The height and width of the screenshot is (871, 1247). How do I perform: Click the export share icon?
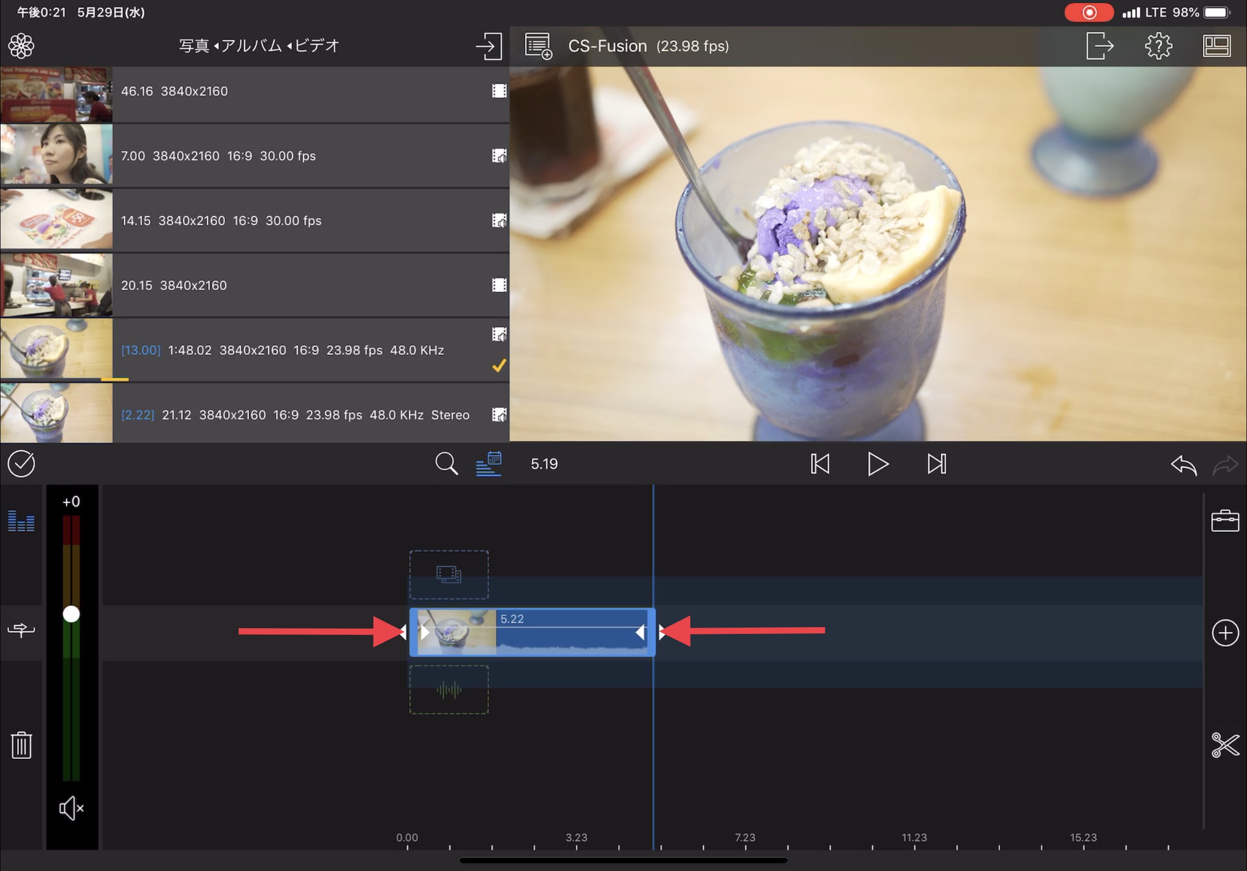point(1099,45)
